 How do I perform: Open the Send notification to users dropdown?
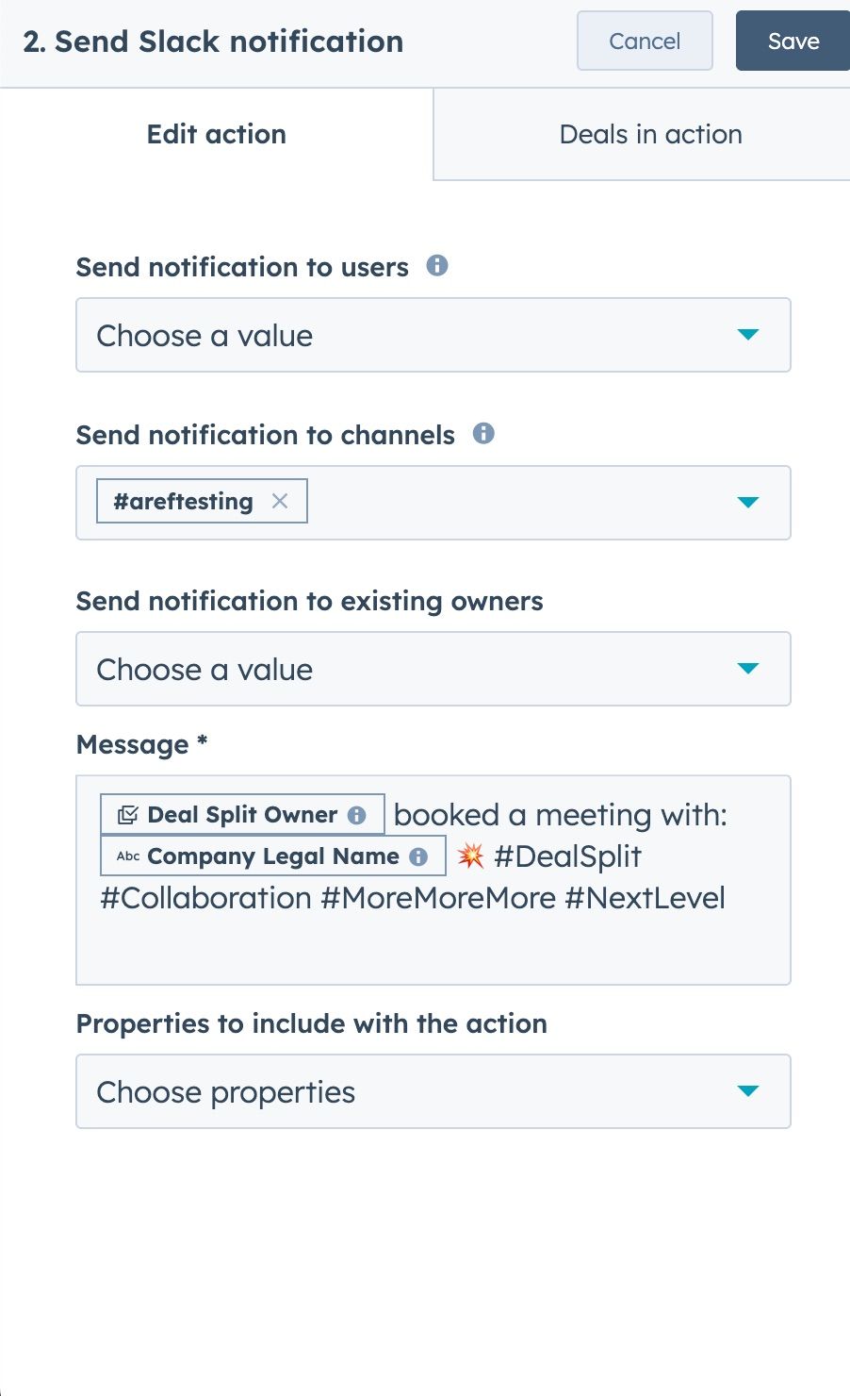tap(433, 335)
